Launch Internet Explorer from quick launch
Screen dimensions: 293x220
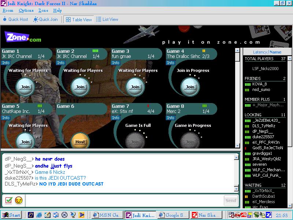click(39, 215)
